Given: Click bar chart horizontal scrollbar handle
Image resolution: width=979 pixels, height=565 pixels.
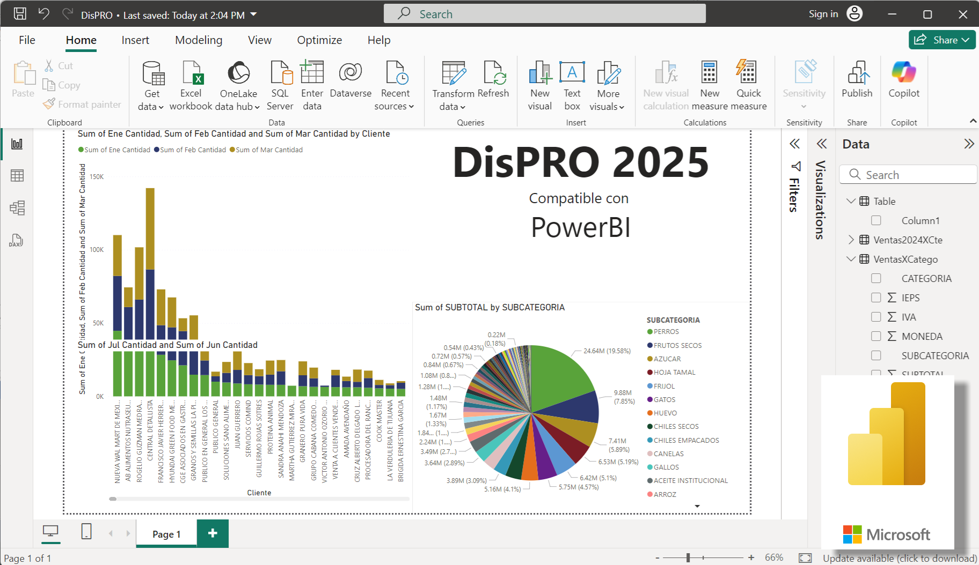Looking at the screenshot, I should click(x=113, y=499).
